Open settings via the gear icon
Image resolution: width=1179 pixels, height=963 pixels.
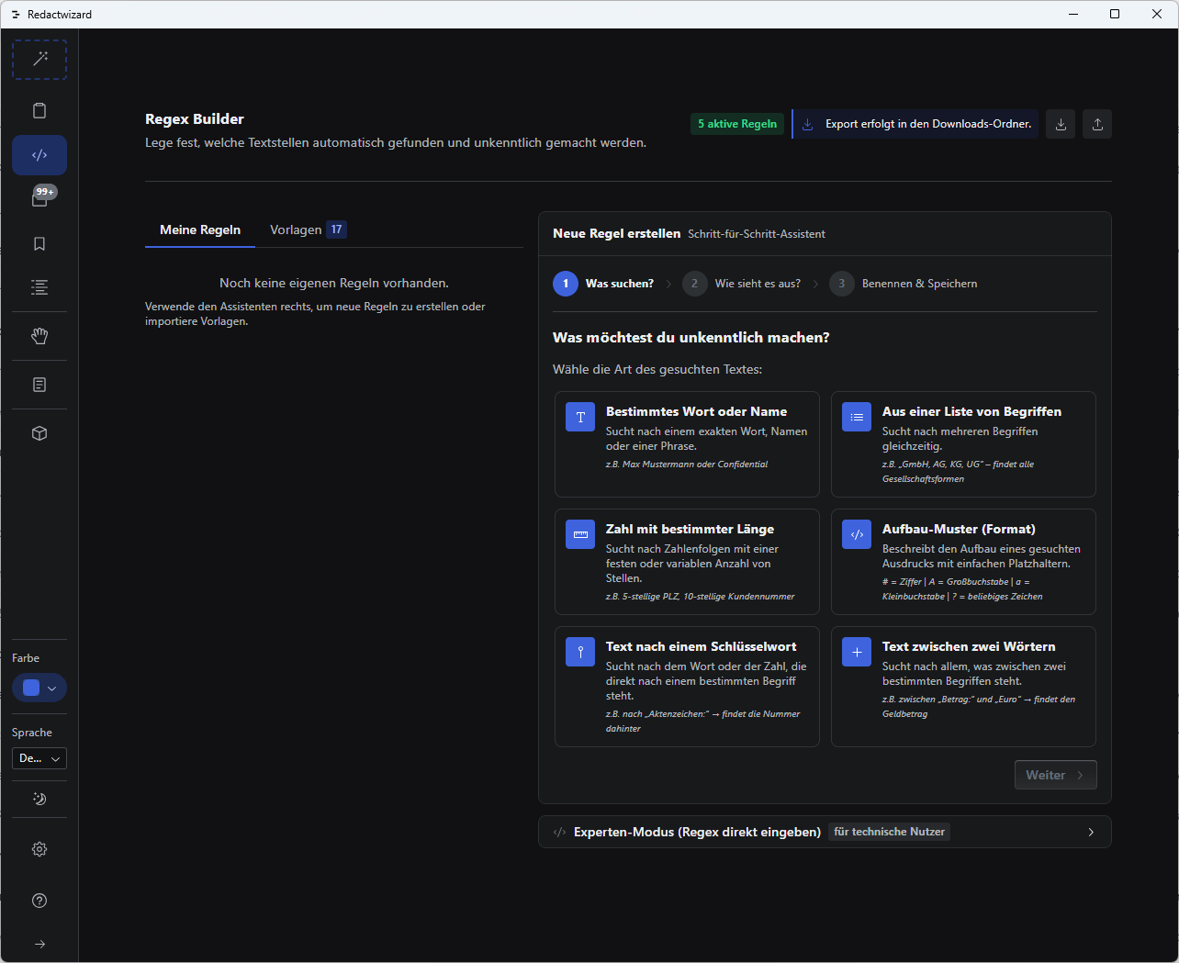[39, 849]
